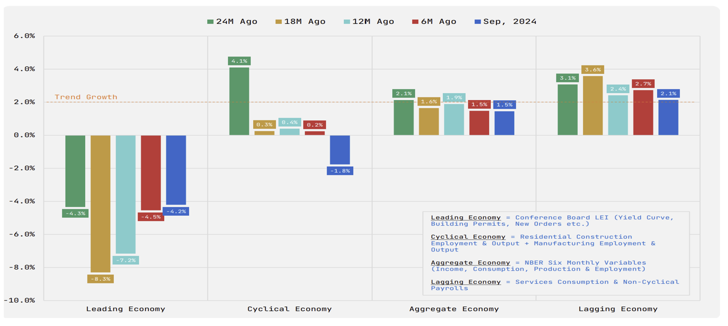The height and width of the screenshot is (326, 728).
Task: Click the gold 18M Ago legend swatch
Action: tap(279, 22)
